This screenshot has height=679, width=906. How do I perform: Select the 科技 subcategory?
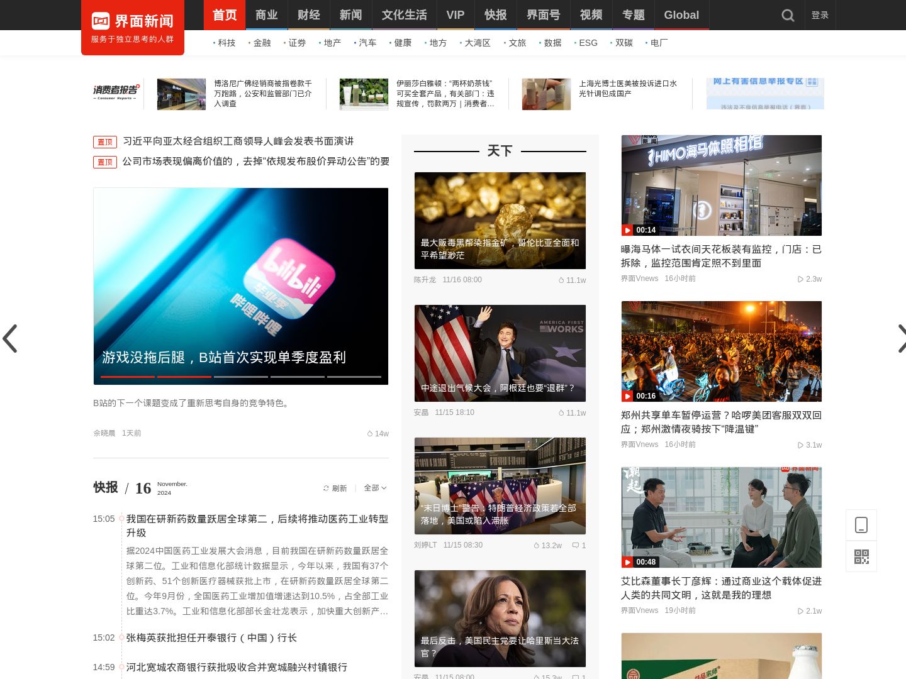coord(226,43)
